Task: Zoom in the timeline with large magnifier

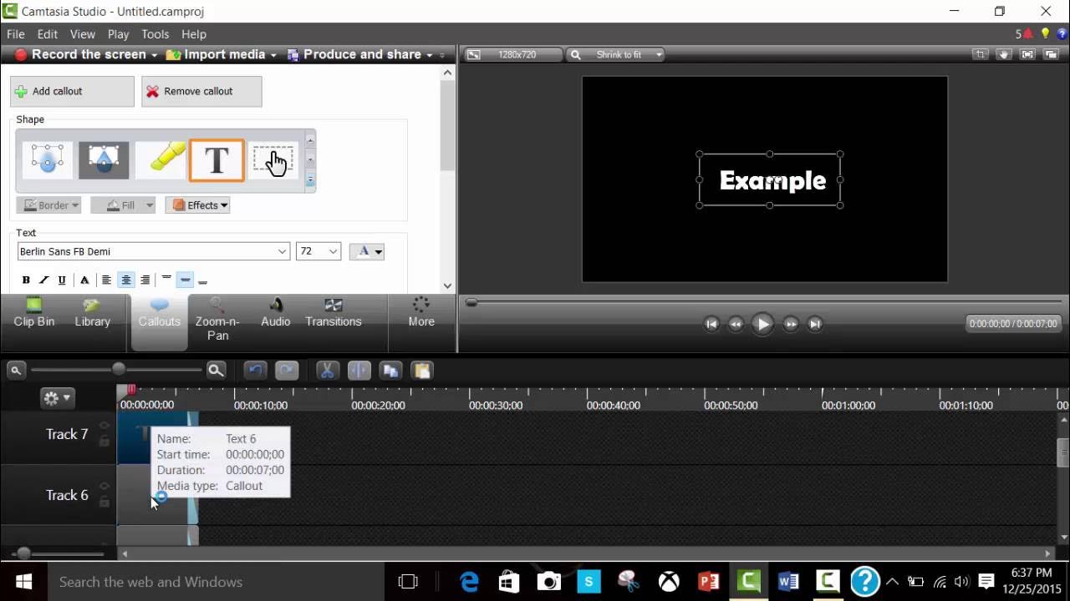Action: click(x=216, y=370)
